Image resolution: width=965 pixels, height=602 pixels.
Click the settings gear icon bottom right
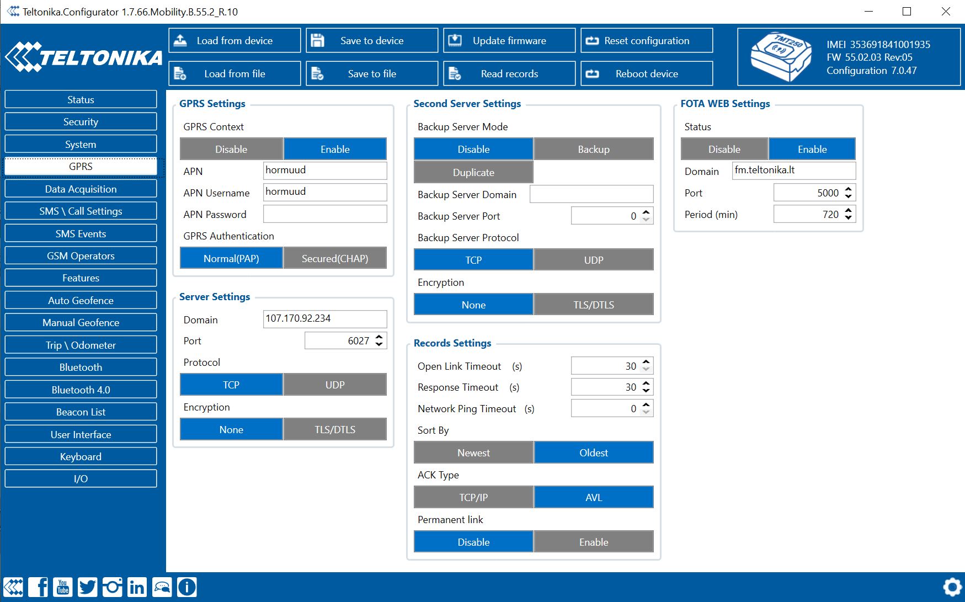click(x=952, y=587)
